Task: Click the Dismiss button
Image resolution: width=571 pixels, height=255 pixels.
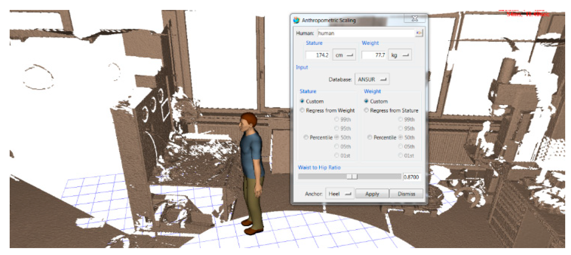Action: coord(406,194)
